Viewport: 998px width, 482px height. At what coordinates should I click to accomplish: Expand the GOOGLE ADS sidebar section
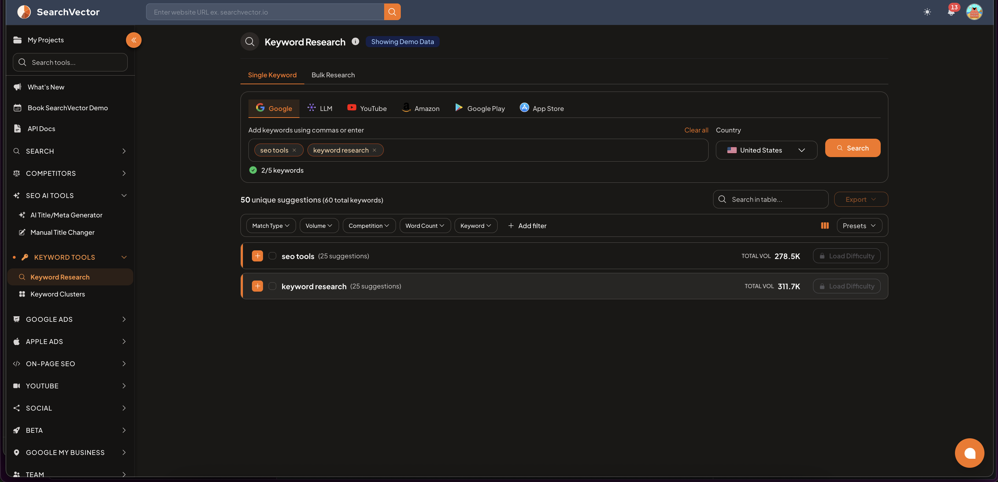[70, 319]
